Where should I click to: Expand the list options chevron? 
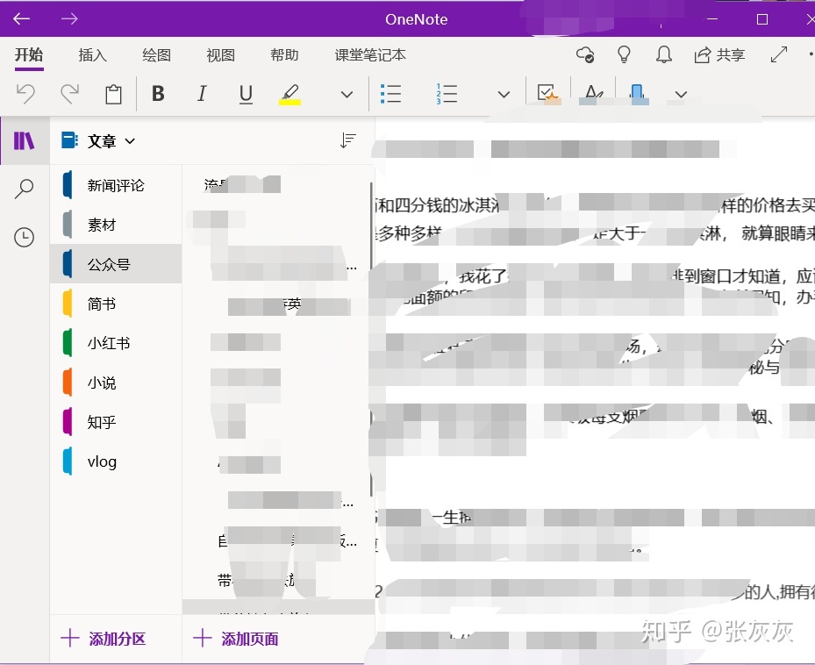click(504, 95)
